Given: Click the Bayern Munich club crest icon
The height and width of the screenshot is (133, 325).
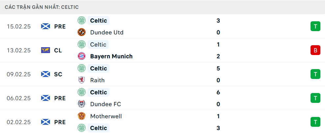Looking at the screenshot, I should click(x=81, y=56).
